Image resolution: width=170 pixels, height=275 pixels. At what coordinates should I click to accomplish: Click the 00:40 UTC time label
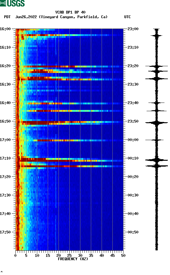click(x=133, y=214)
